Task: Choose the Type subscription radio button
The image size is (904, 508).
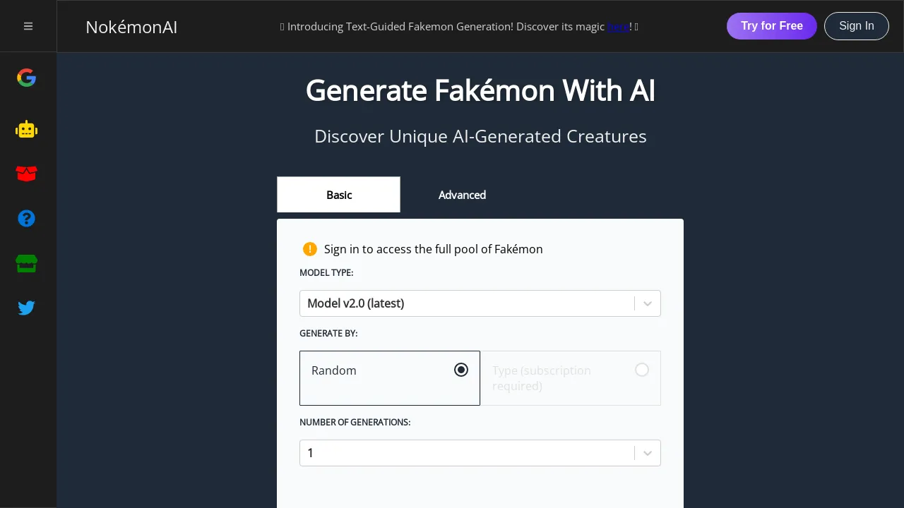Action: point(642,370)
